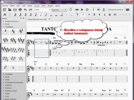Image resolution: width=134 pixels, height=100 pixels.
Task: Open the 100% zoom dropdown
Action: coord(42,10)
